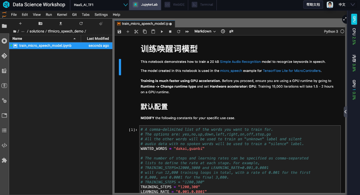Toggle the 中文 language switch
The height and width of the screenshot is (195, 360).
(342, 5)
